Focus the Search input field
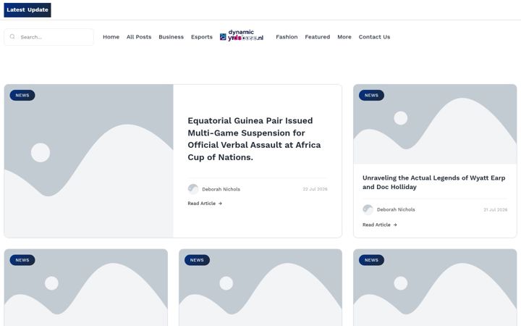Screen dimensions: 521x326 click(x=49, y=37)
